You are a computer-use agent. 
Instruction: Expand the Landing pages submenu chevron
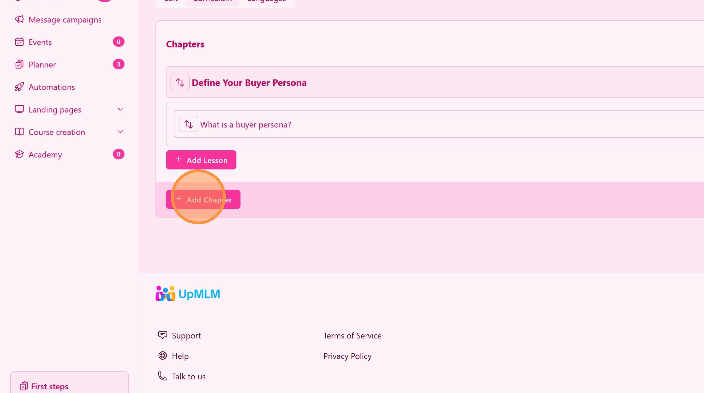pyautogui.click(x=120, y=109)
